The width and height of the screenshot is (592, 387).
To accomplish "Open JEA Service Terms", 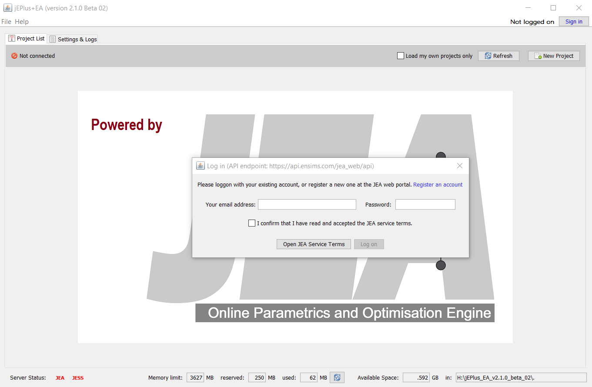I will tap(314, 244).
